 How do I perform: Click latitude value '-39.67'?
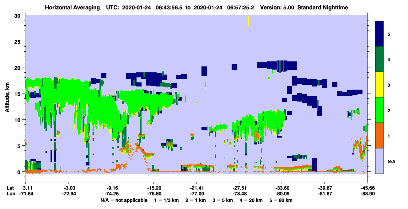[x=325, y=188]
